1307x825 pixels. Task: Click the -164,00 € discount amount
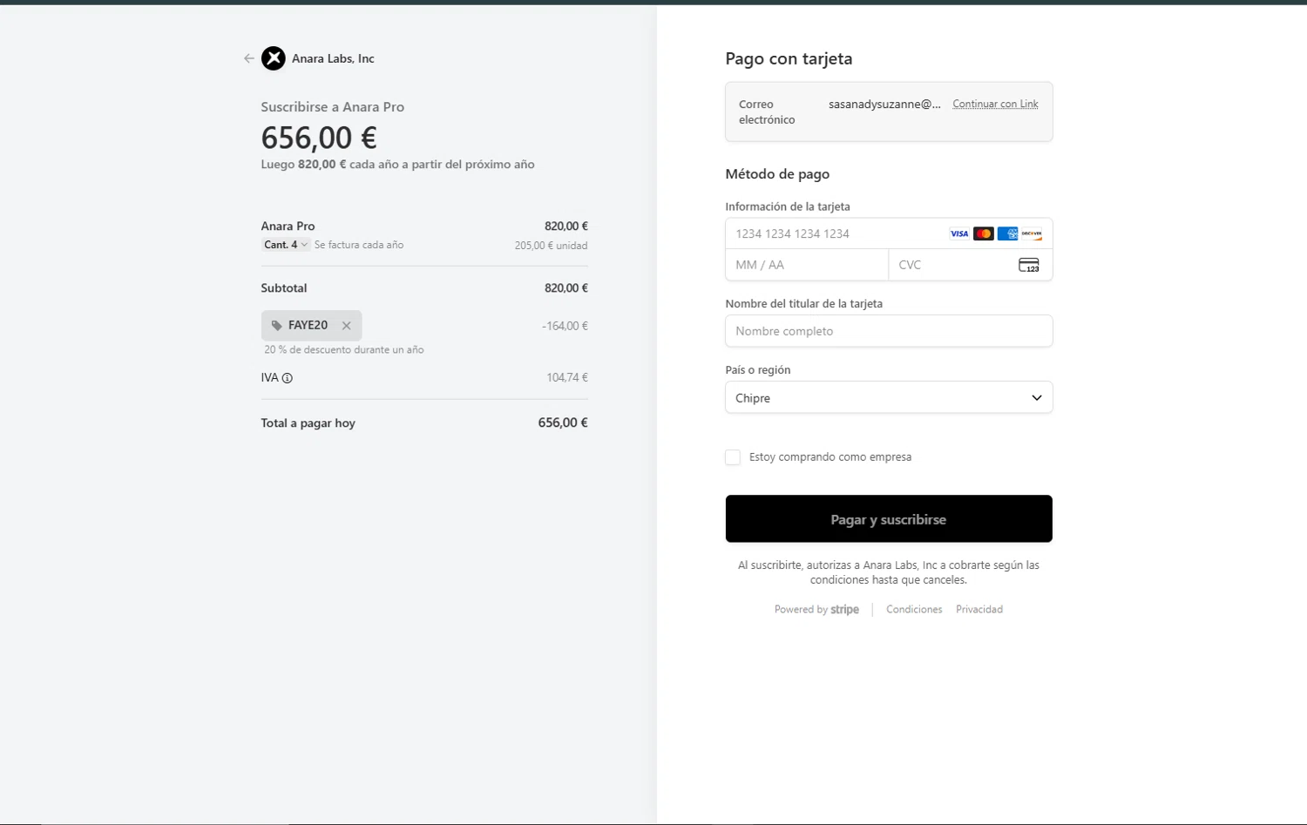565,326
